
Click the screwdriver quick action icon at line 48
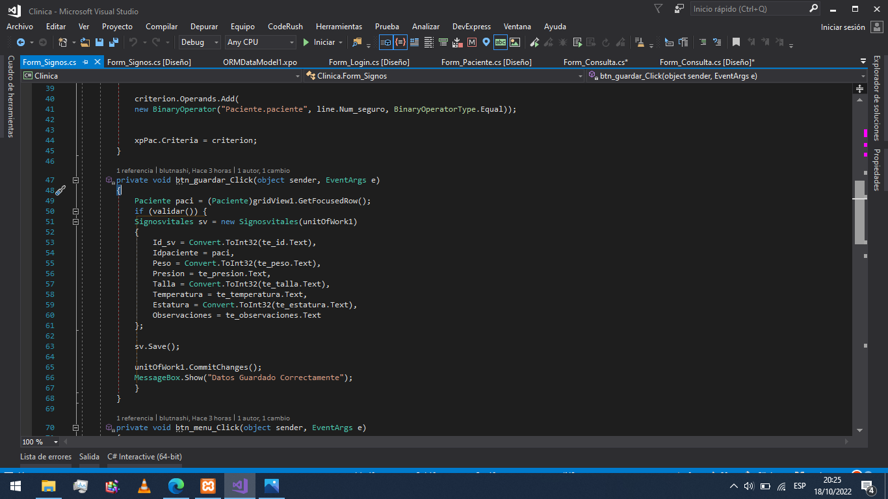(60, 190)
